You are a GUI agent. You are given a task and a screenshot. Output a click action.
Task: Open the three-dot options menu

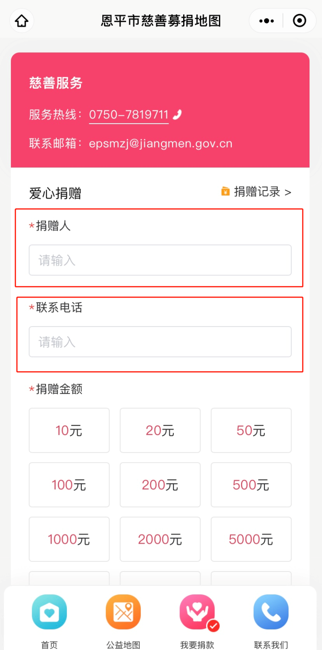tap(265, 20)
